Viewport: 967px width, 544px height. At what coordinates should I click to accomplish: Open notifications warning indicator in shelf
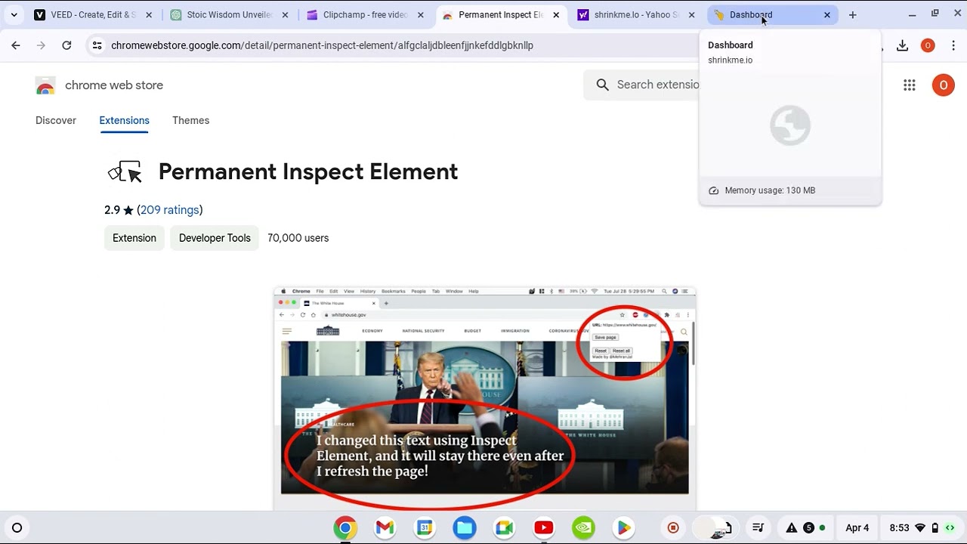coord(792,528)
